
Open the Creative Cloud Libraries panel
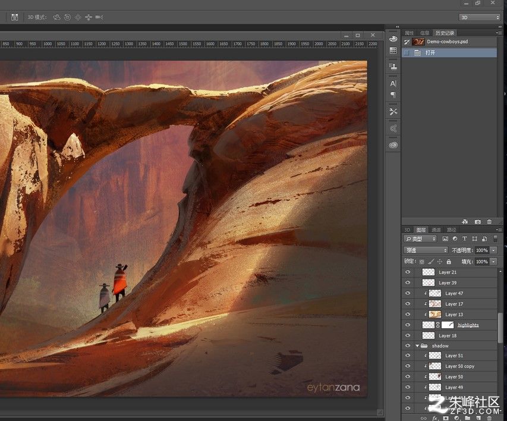tap(393, 145)
